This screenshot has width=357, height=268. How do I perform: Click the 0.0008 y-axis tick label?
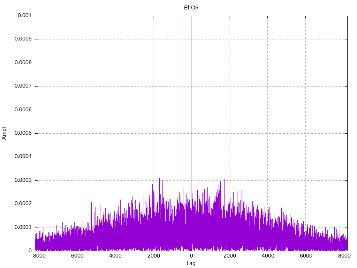tap(23, 63)
